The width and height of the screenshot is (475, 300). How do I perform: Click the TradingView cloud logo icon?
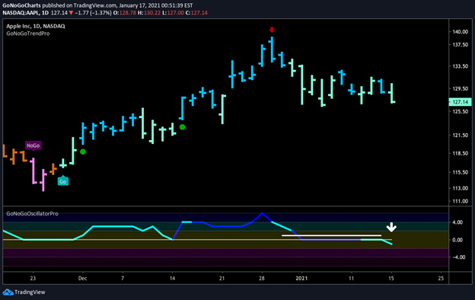[x=8, y=292]
